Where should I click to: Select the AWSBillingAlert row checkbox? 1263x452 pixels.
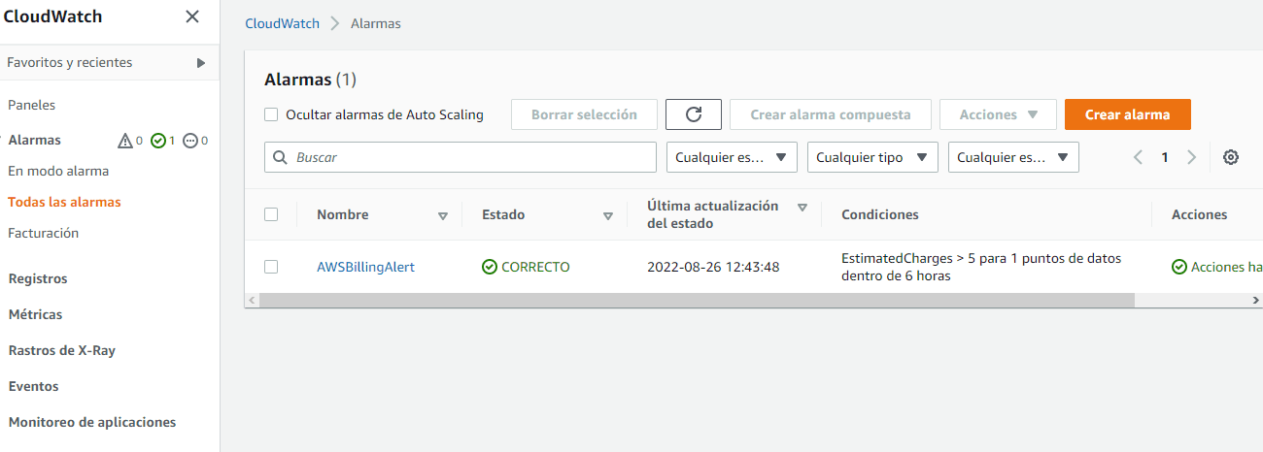tap(272, 267)
